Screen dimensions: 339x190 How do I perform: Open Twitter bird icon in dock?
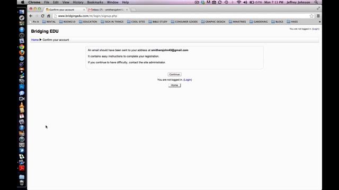(22, 150)
